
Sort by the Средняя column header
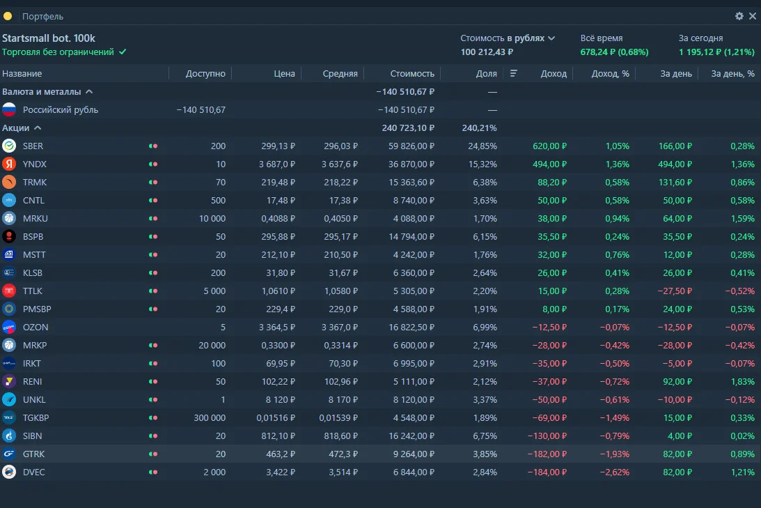pos(340,73)
